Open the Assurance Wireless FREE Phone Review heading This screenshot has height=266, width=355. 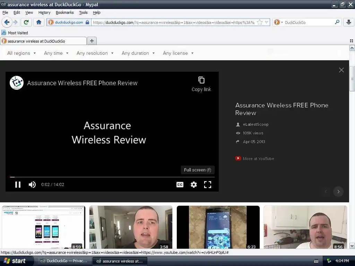pyautogui.click(x=282, y=109)
